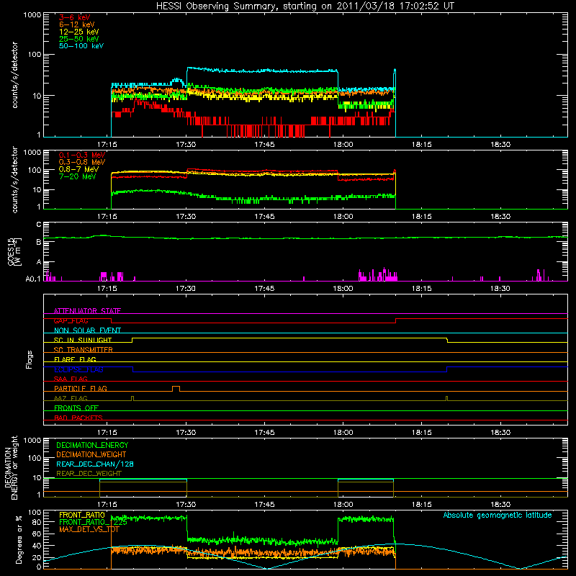The width and height of the screenshot is (576, 576).
Task: Click the green FRONT_RATIO_1225 legend label
Action: (93, 522)
